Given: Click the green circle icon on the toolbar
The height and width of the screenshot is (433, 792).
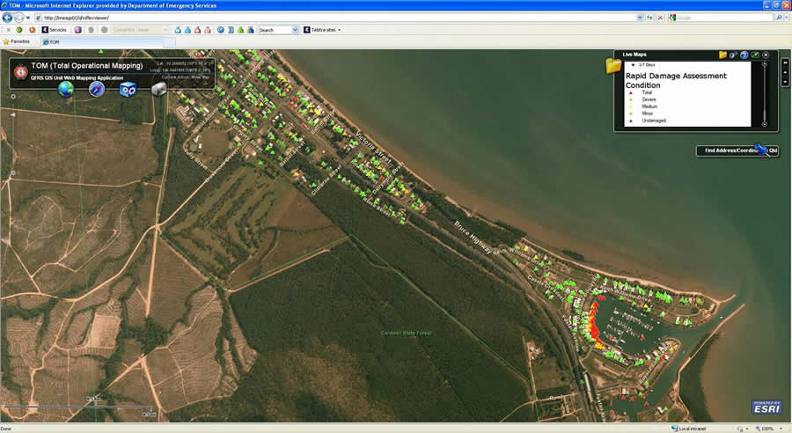Looking at the screenshot, I should [x=19, y=30].
